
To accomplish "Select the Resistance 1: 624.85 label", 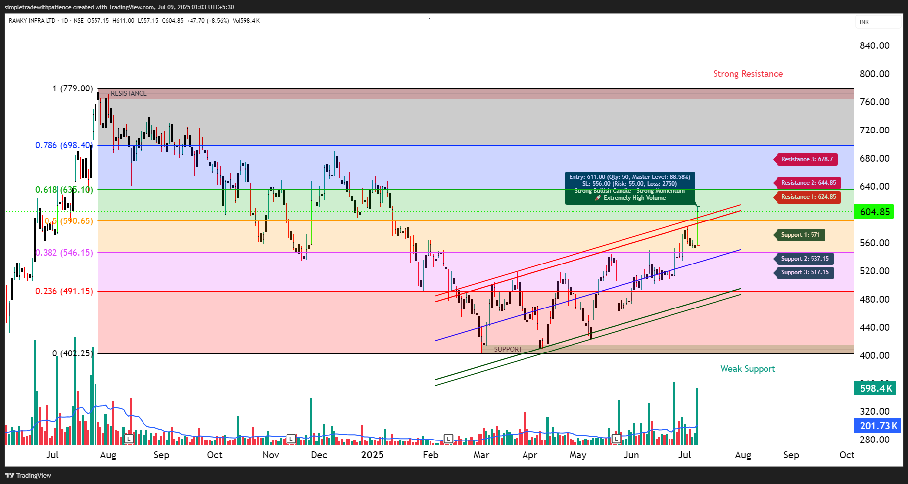I will (x=808, y=197).
